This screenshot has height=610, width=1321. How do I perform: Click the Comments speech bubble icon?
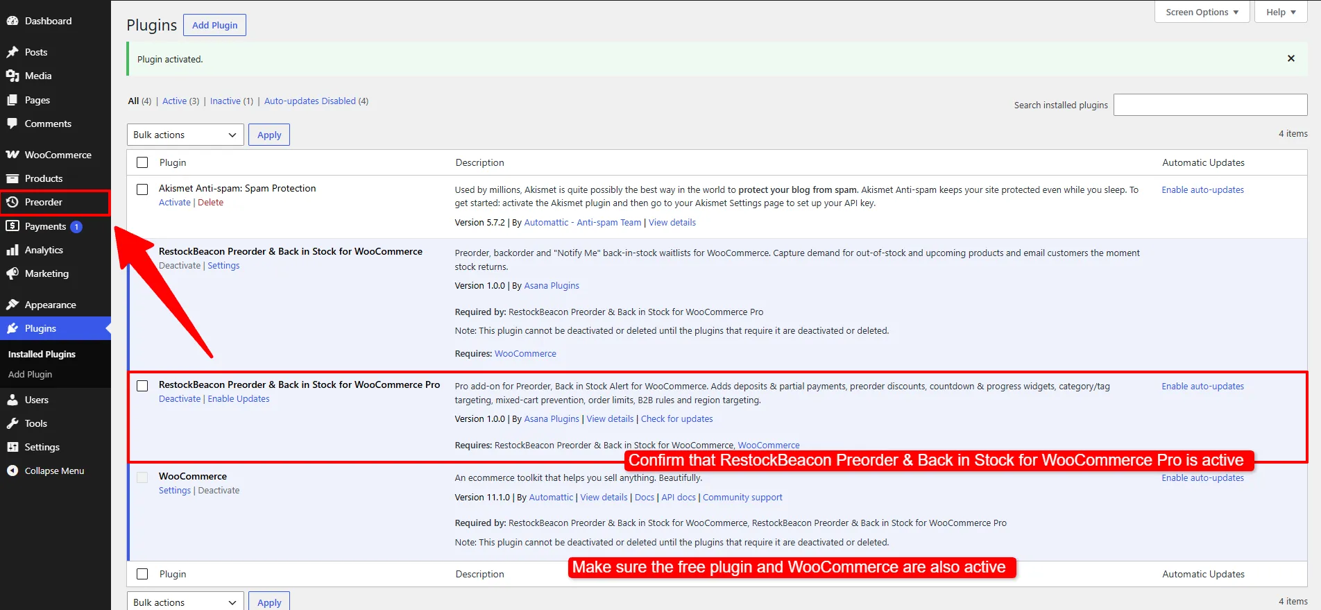12,124
